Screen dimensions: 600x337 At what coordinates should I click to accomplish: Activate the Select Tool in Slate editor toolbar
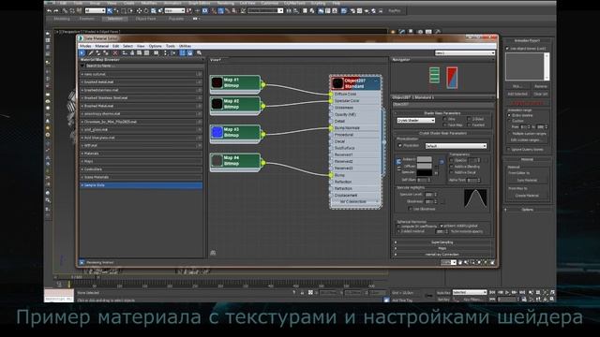pos(82,52)
